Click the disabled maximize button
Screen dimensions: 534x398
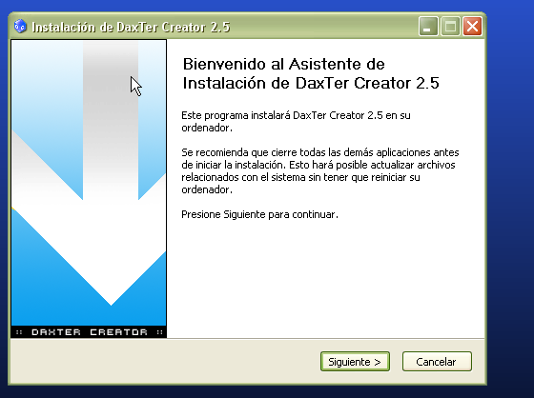(450, 27)
